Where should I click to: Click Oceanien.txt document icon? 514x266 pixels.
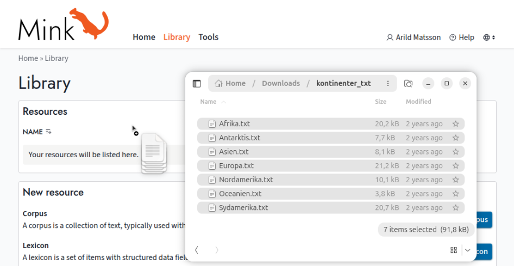coord(212,194)
